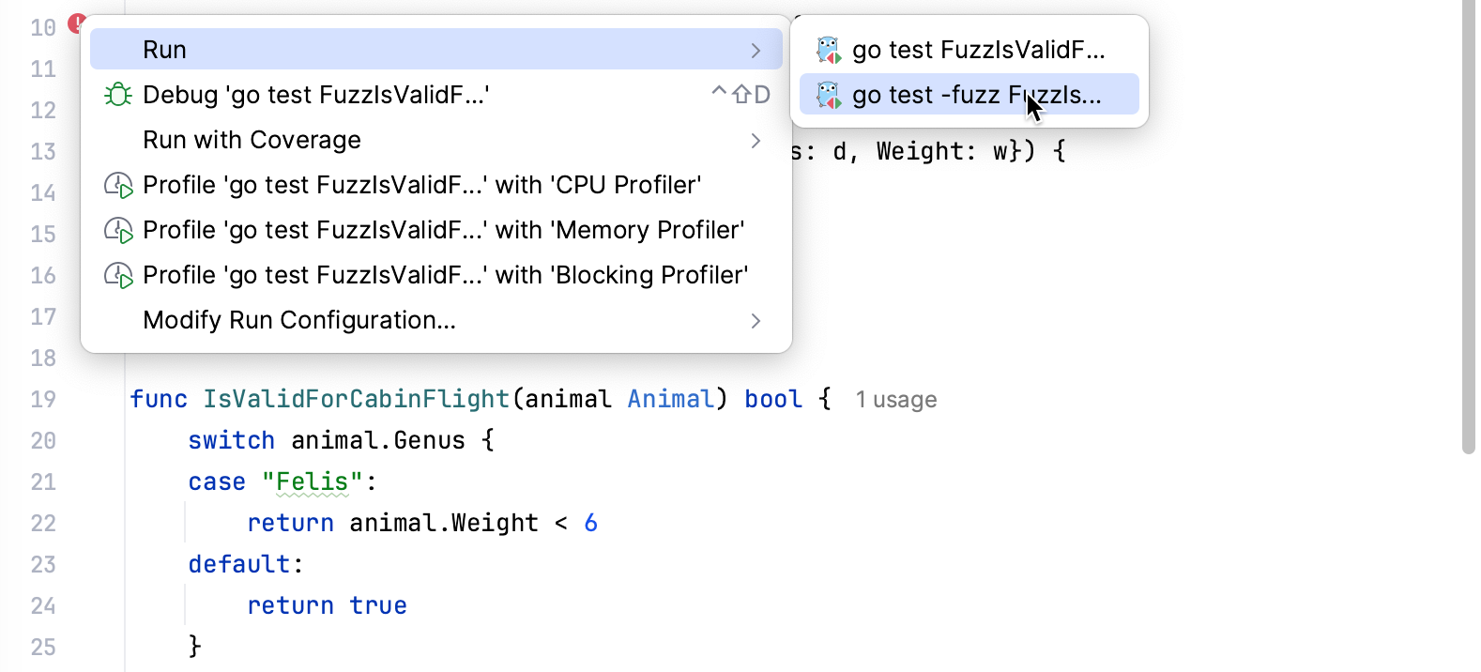Expand the Modify Run Configuration submenu

click(x=756, y=320)
